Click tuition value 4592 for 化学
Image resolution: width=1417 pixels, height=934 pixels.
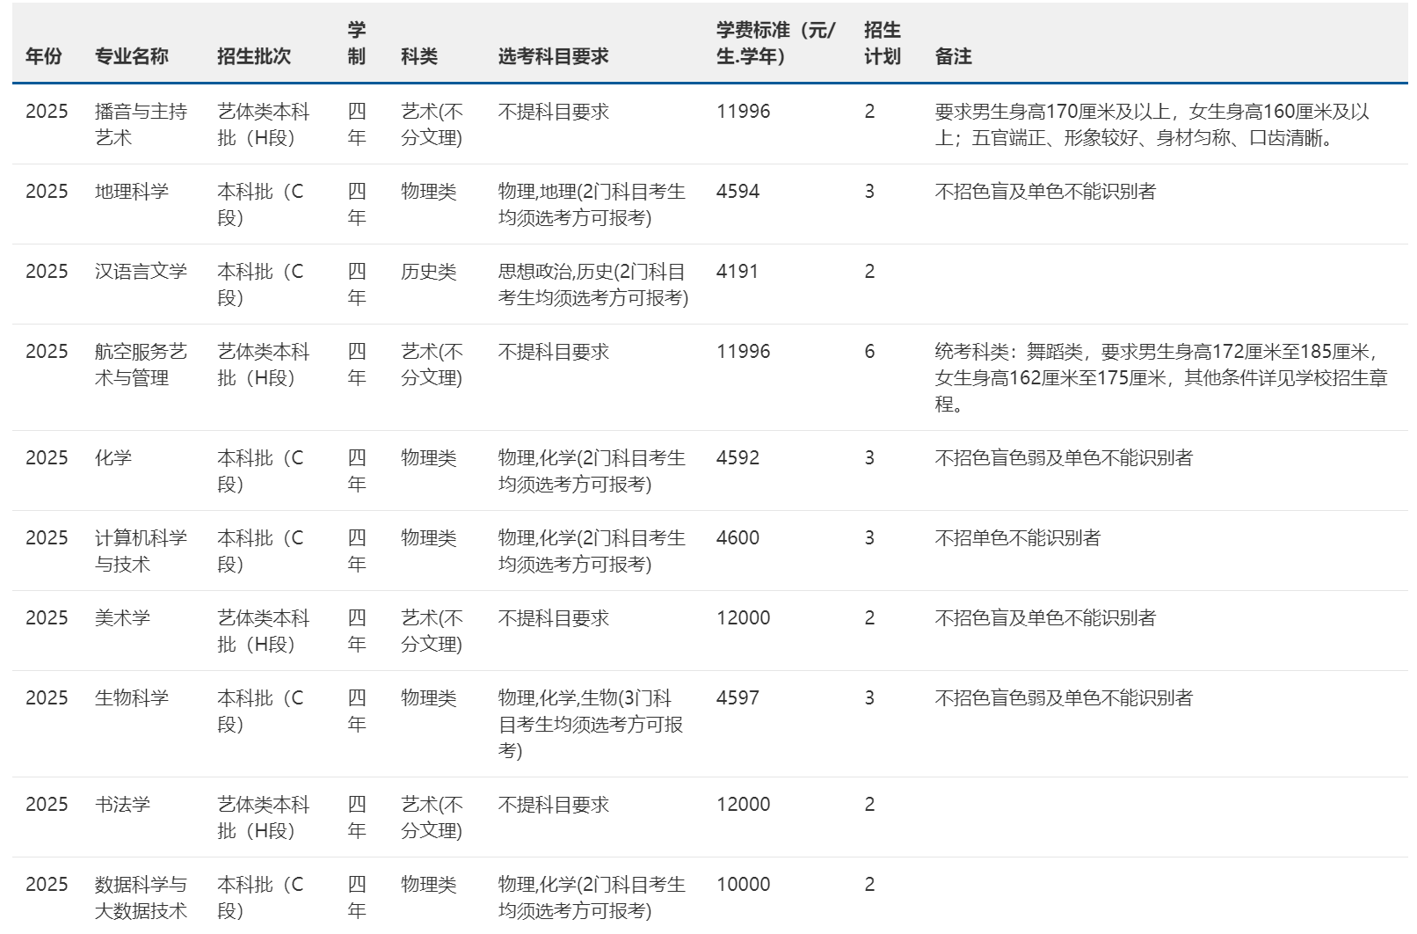[738, 458]
